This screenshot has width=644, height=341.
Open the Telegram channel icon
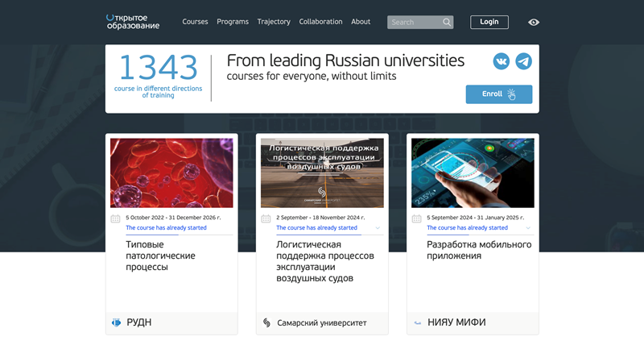click(x=523, y=61)
